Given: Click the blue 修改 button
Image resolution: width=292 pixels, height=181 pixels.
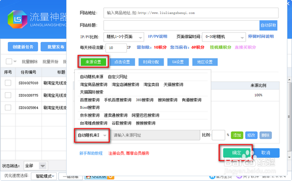Looking at the screenshot, I should tap(251, 135).
